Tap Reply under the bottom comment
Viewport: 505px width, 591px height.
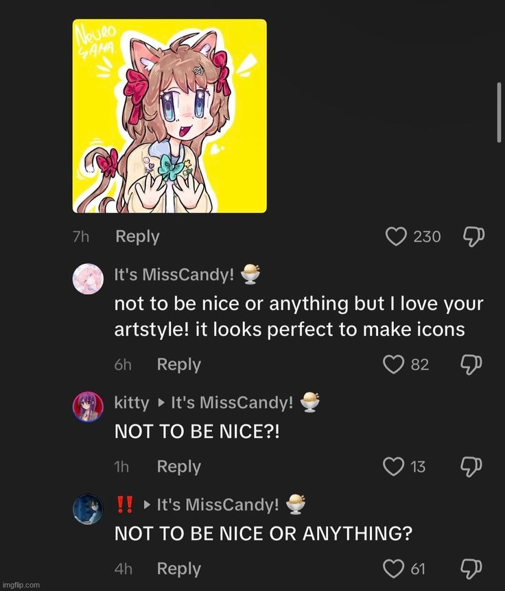point(179,568)
